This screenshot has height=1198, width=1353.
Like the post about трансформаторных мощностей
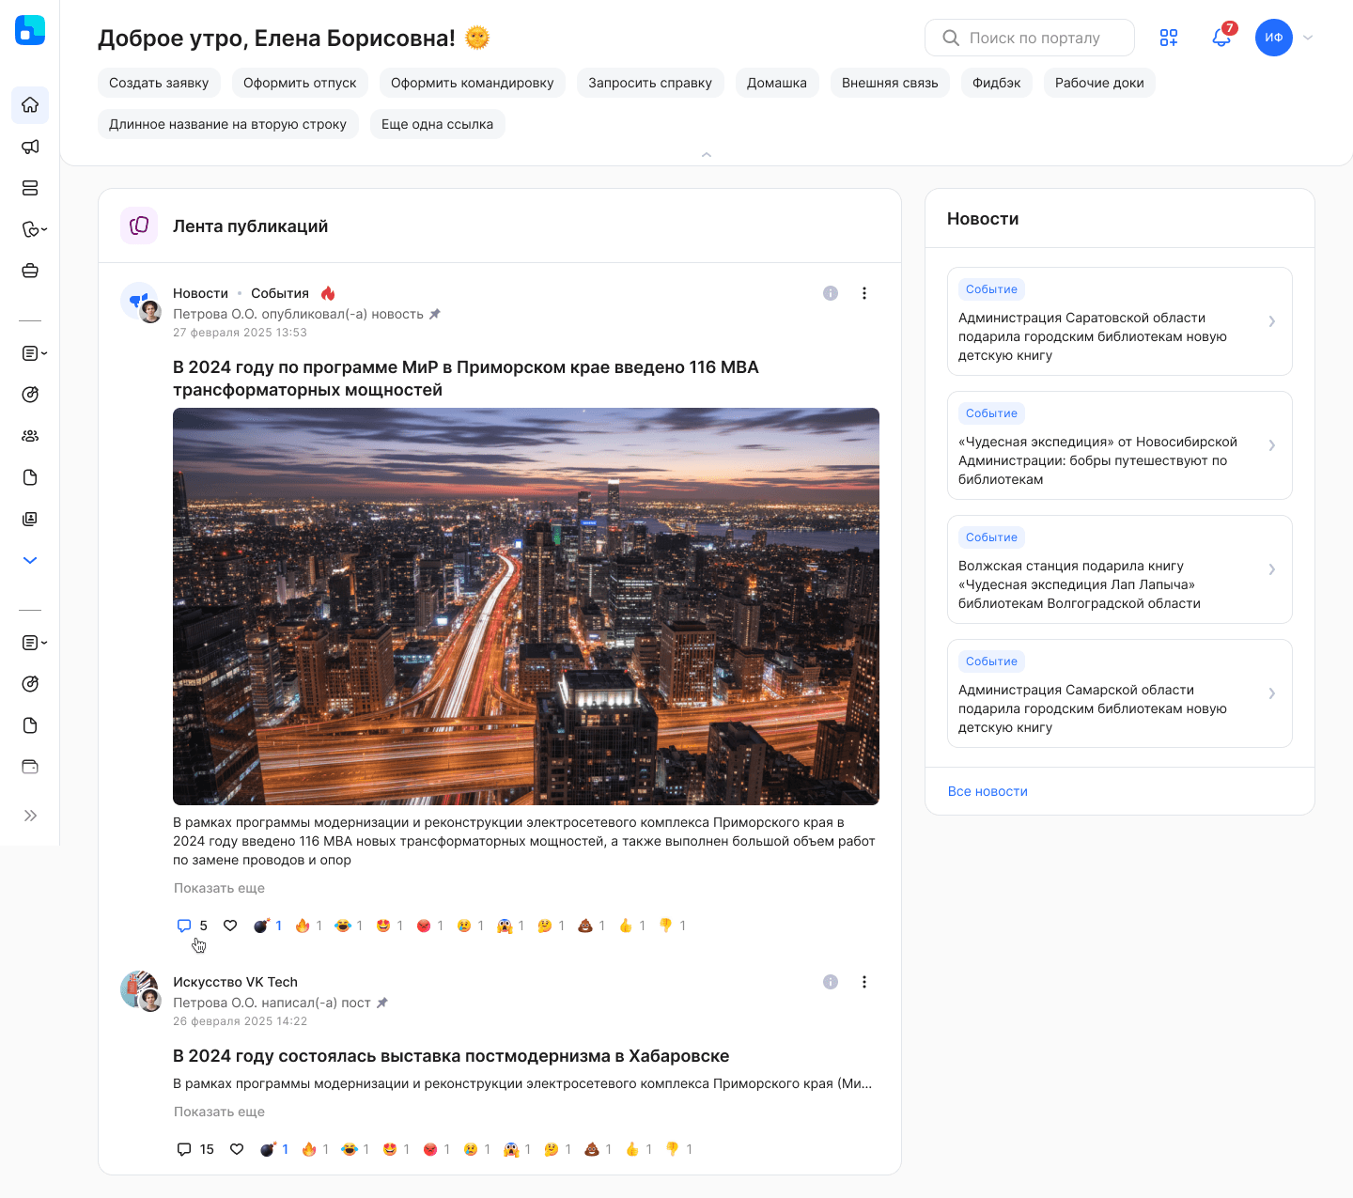point(230,925)
